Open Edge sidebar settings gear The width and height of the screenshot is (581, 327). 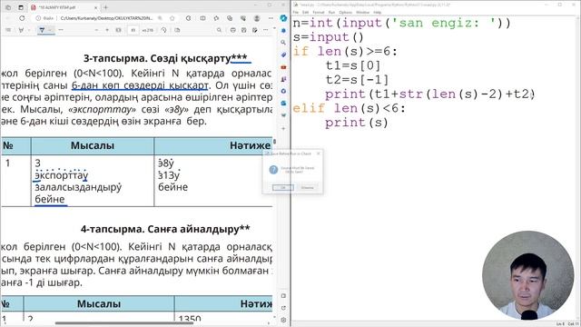(283, 320)
